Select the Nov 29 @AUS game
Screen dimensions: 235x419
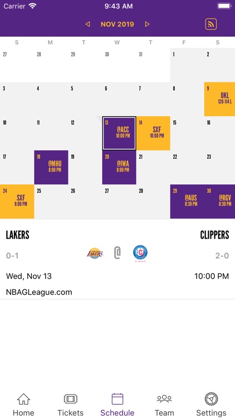(x=187, y=202)
